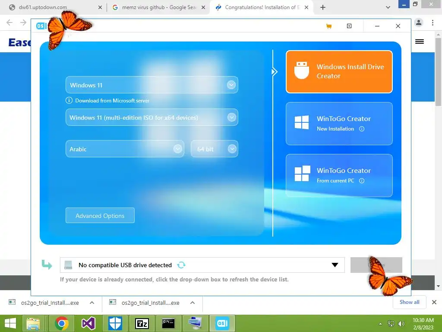The width and height of the screenshot is (442, 332).
Task: Close the memz virus github tab
Action: [203, 8]
